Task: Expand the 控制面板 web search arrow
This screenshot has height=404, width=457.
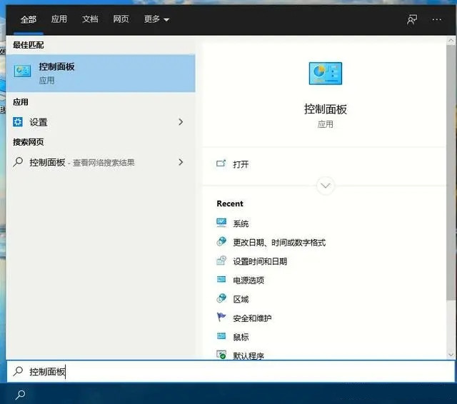Action: [181, 162]
